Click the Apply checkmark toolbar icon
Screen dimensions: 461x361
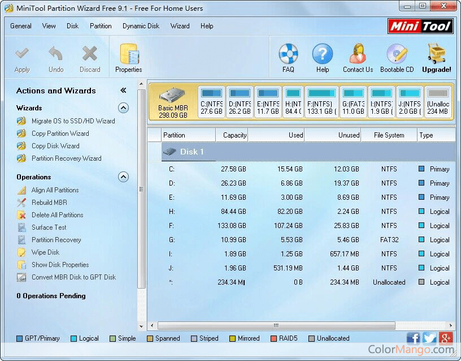click(22, 55)
